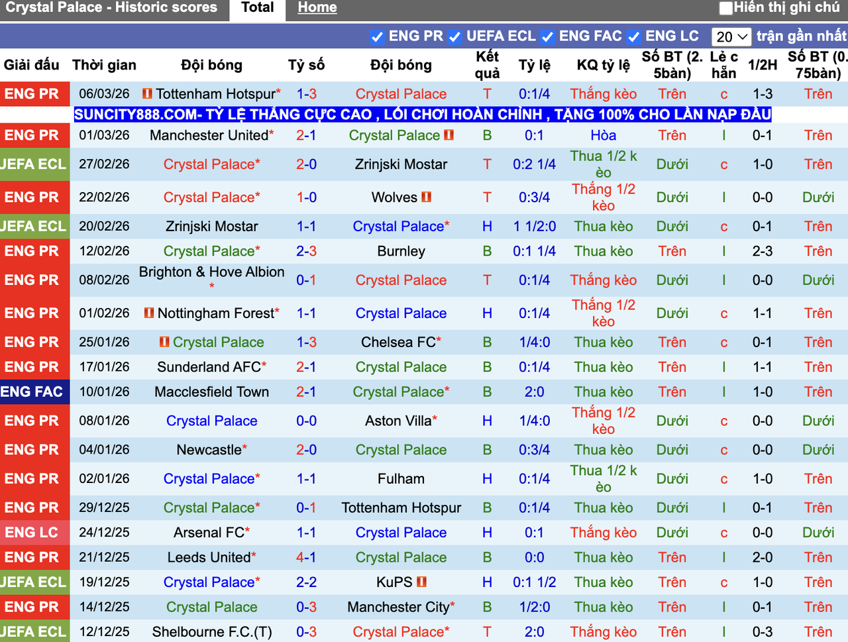
Task: Click the 0:2 1/4 handicap value
Action: [534, 164]
